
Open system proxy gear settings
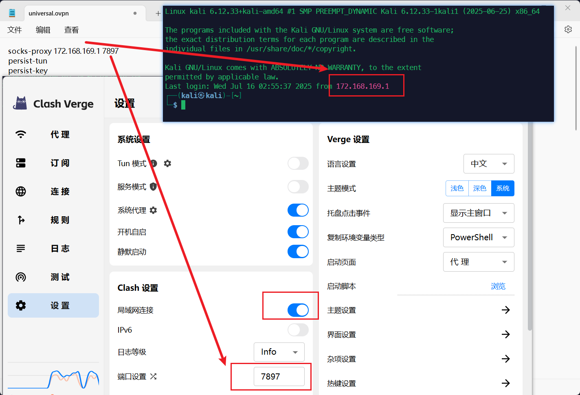153,210
